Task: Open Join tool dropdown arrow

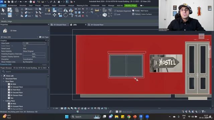Action: click(32, 16)
